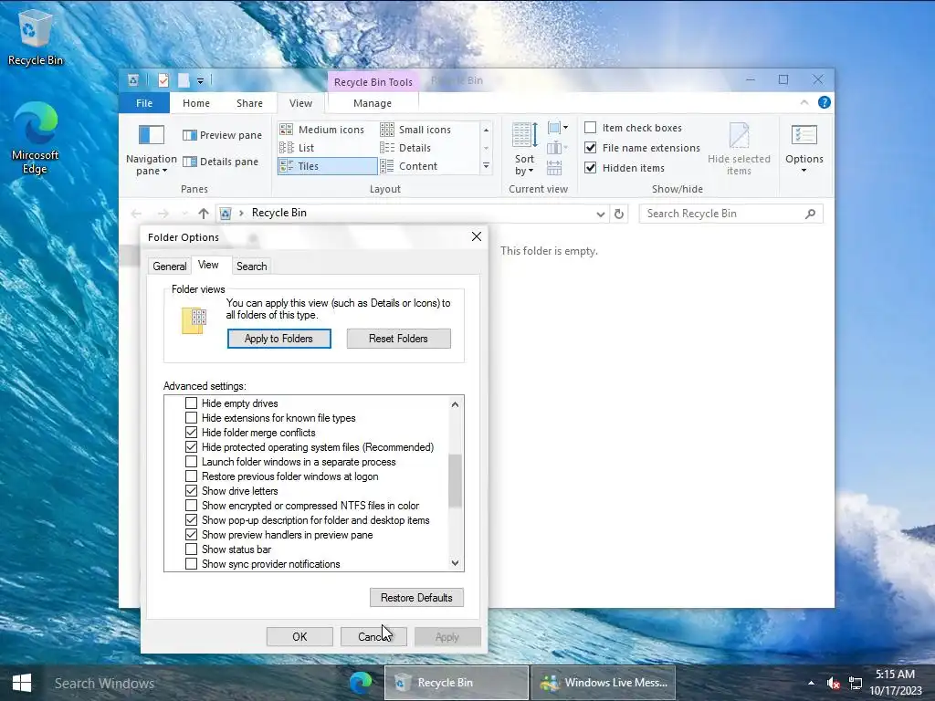Click the Help question mark icon

pos(825,102)
